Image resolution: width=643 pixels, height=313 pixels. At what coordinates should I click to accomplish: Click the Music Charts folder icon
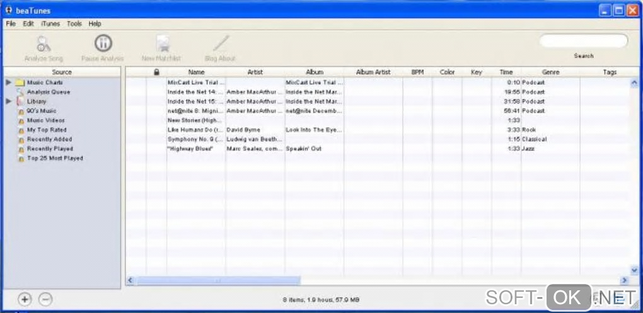click(20, 83)
